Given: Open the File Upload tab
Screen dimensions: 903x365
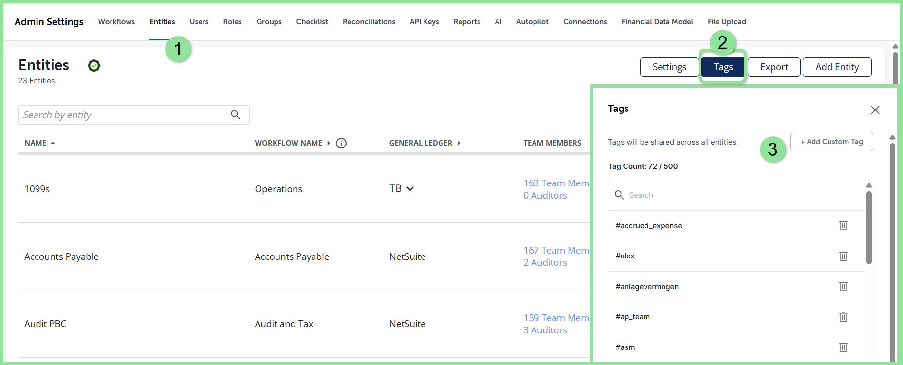Looking at the screenshot, I should 727,22.
